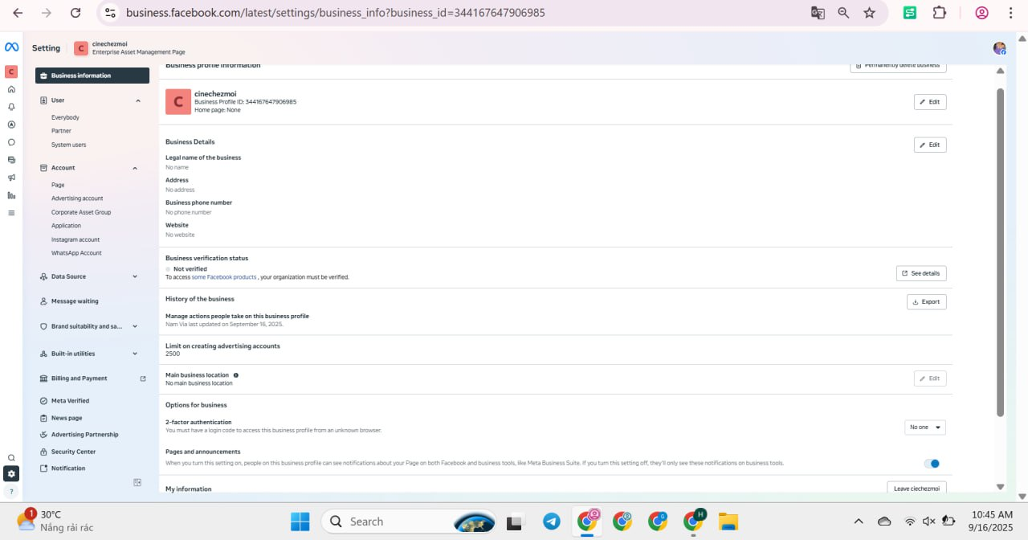Expand Brand suitability section

tap(135, 326)
